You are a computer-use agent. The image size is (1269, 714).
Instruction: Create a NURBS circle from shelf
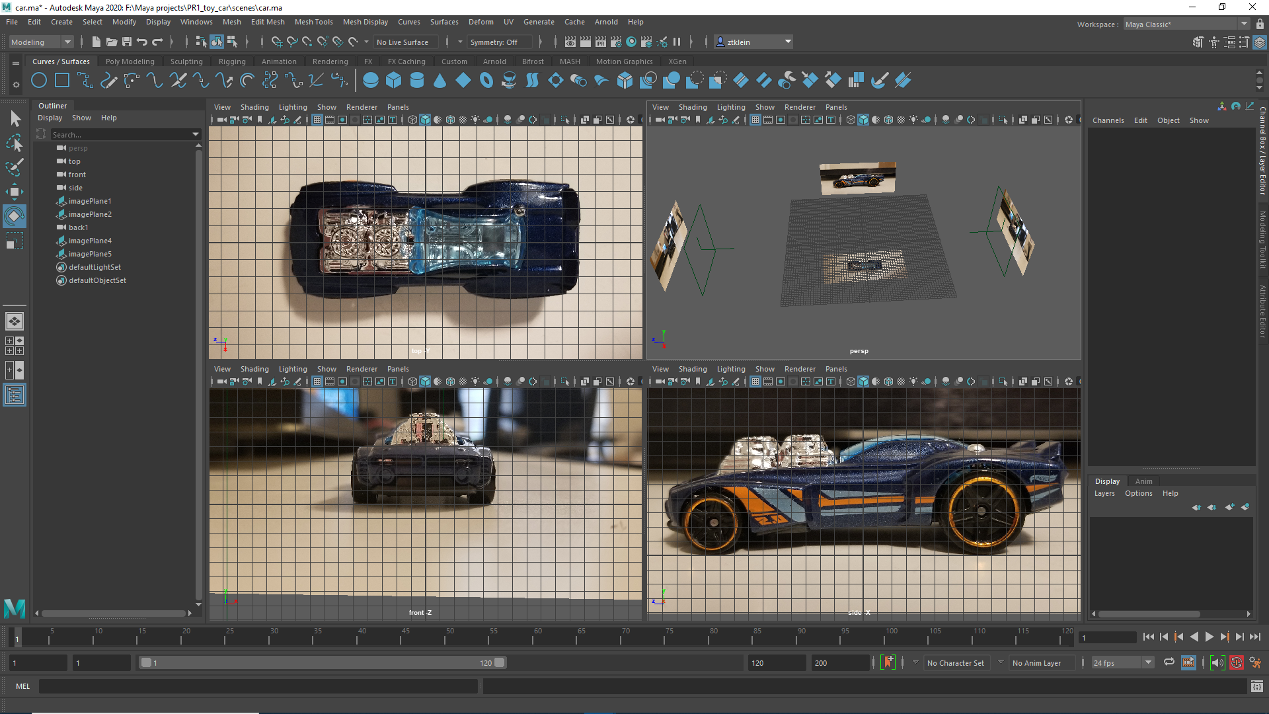[39, 81]
